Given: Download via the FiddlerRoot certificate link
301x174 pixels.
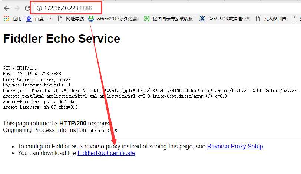Looking at the screenshot, I should 106,153.
